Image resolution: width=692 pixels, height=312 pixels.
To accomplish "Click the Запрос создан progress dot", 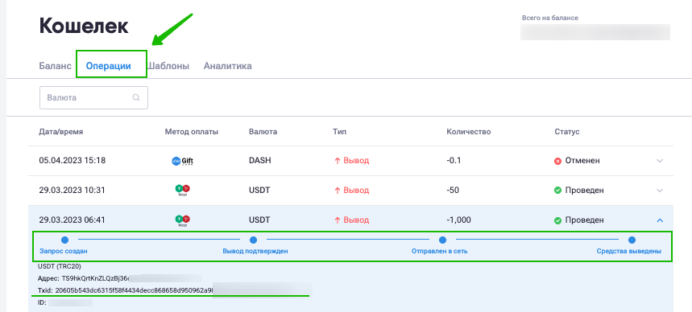I will [x=65, y=240].
